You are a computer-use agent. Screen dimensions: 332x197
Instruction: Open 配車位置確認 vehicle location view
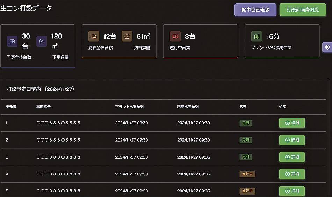pyautogui.click(x=255, y=10)
